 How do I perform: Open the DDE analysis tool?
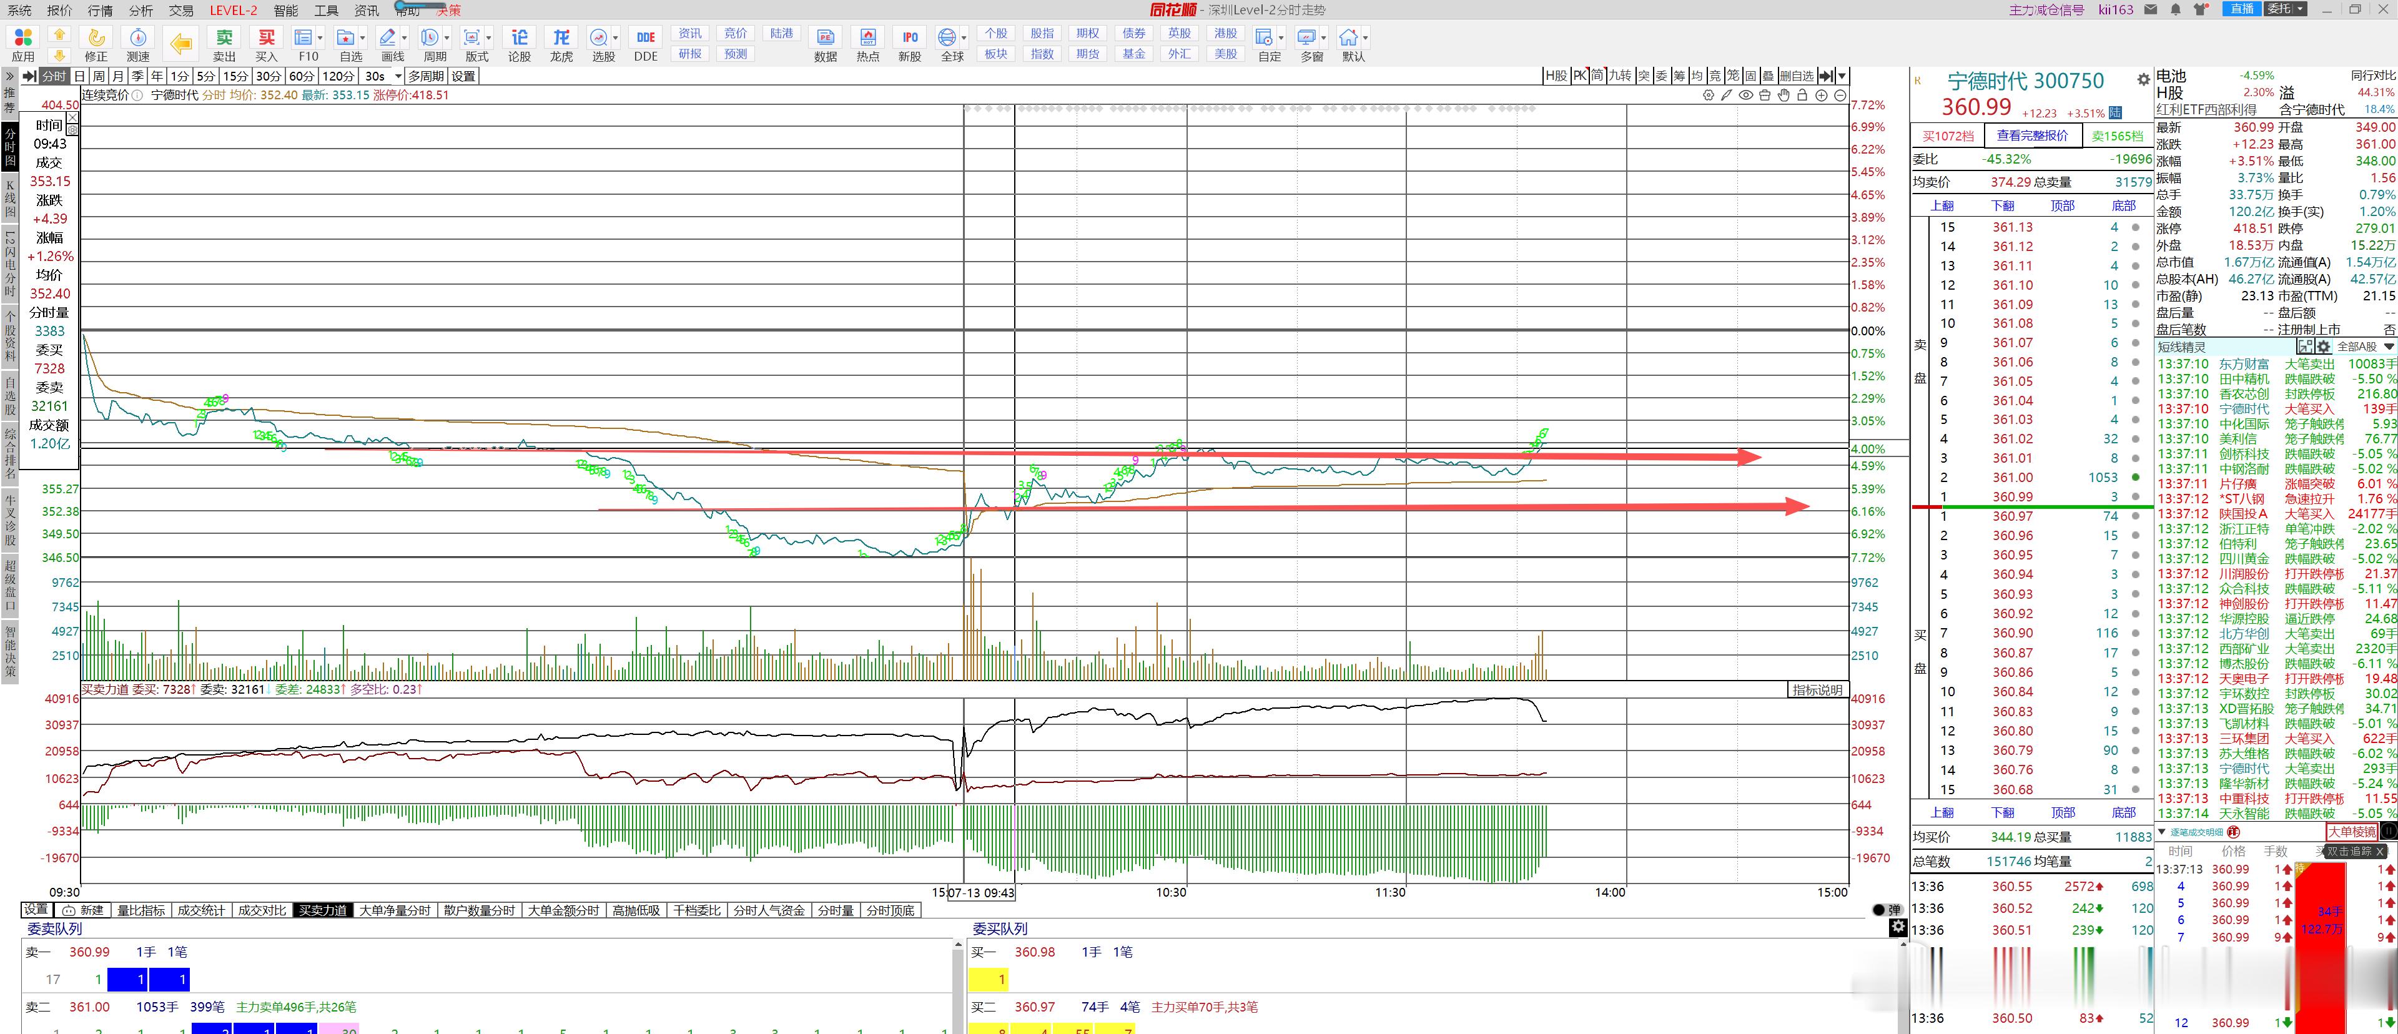point(645,44)
